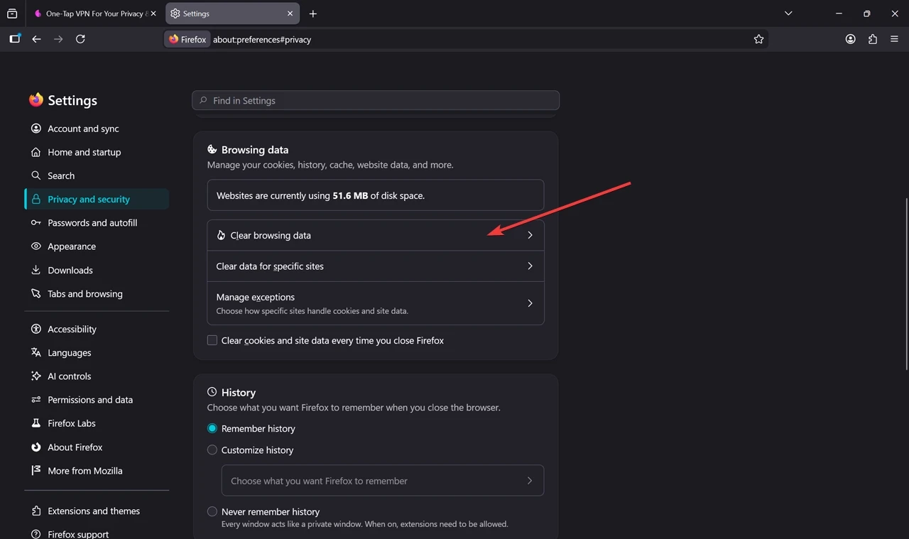Open a new tab with plus icon
Viewport: 909px width, 539px height.
click(x=313, y=13)
